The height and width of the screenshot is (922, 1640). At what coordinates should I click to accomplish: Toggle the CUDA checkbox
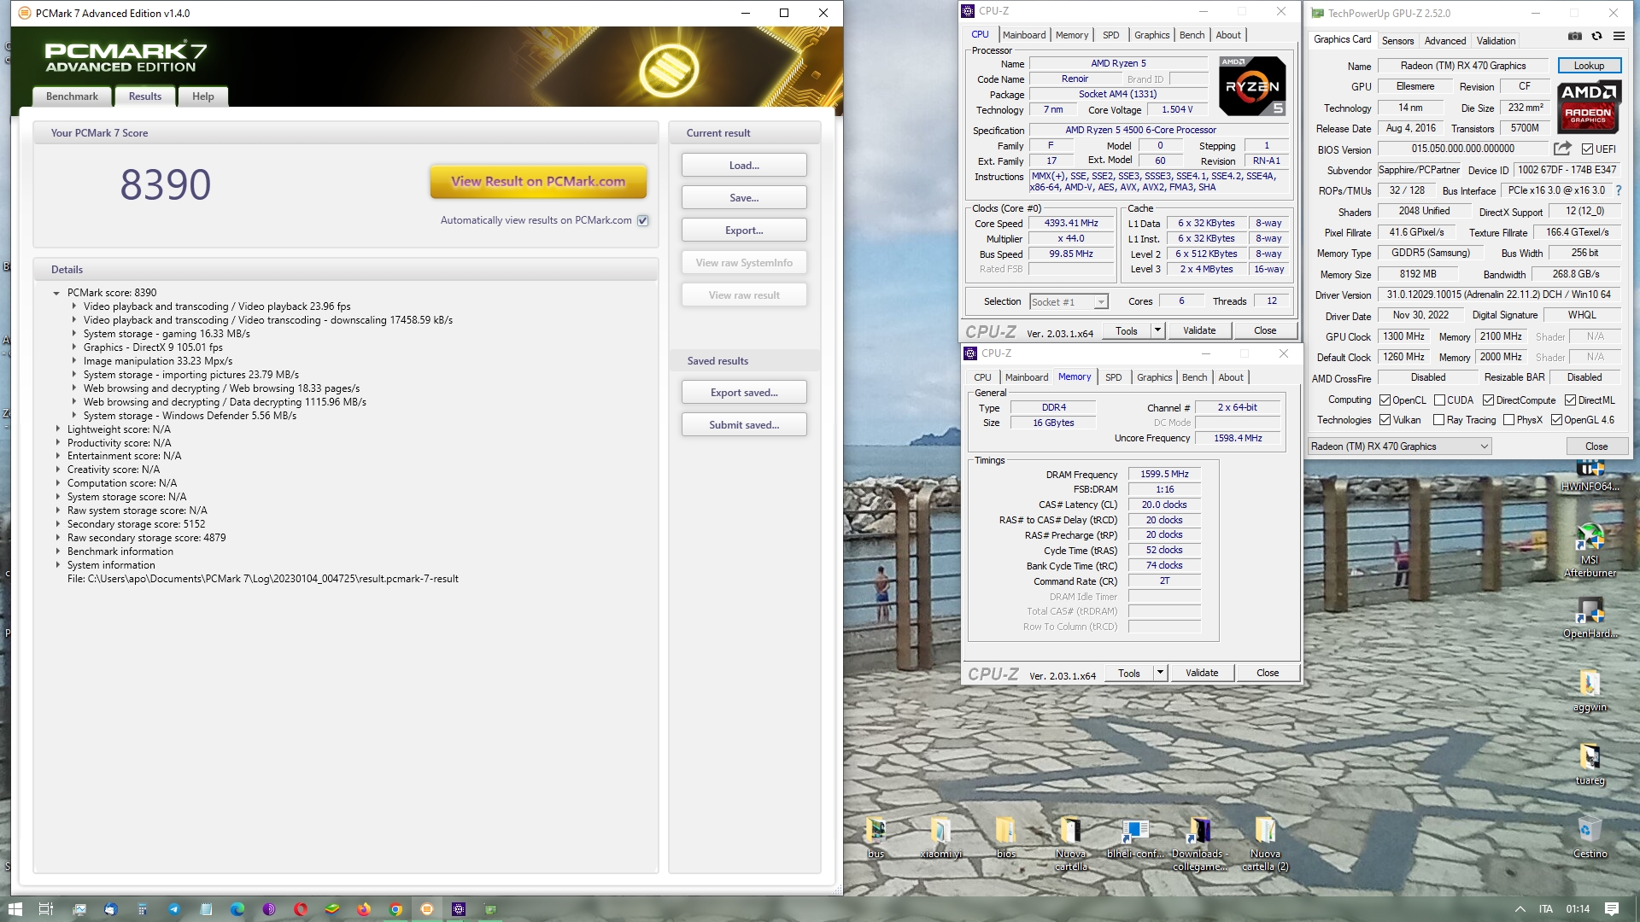[x=1439, y=400]
